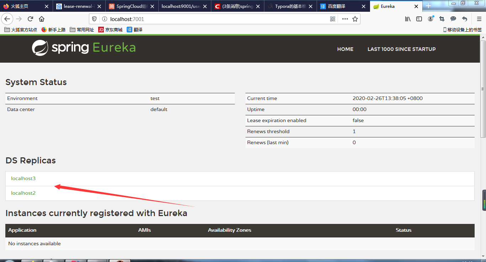
Task: Open the Firefox account icon
Action: (x=431, y=19)
